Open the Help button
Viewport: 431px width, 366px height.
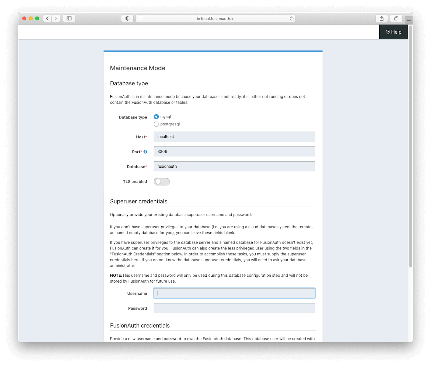pos(394,32)
